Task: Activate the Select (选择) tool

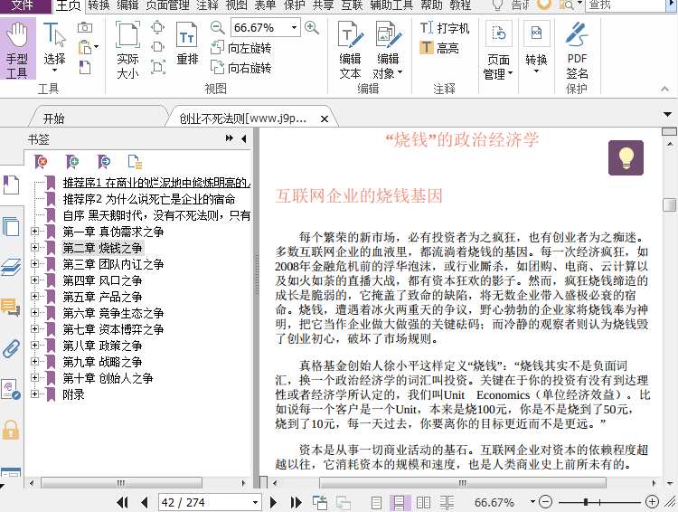Action: (x=54, y=49)
